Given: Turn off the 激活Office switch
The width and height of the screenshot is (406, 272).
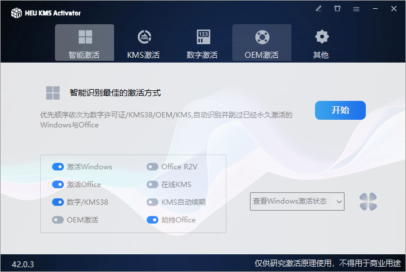Looking at the screenshot, I should click(x=58, y=185).
